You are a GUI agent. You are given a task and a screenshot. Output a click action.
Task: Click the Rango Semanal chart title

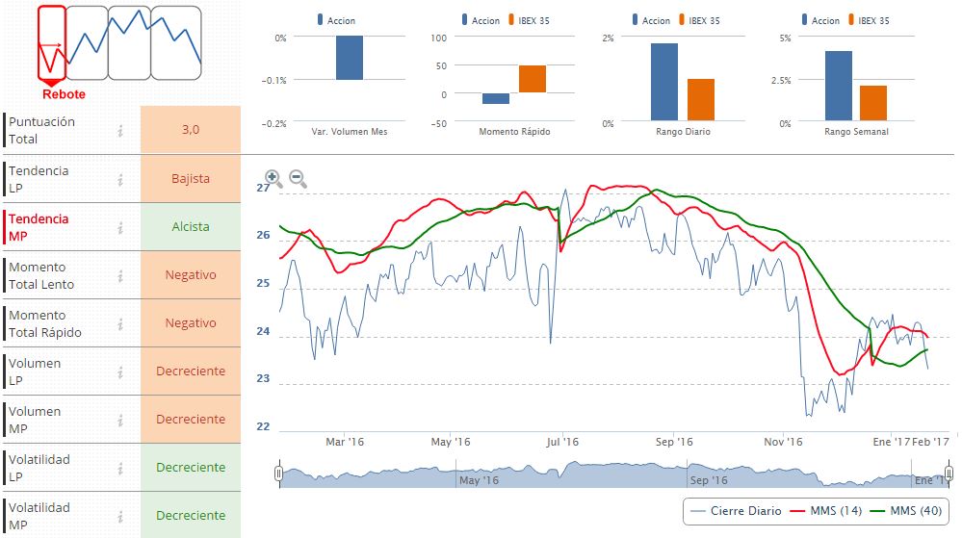856,131
